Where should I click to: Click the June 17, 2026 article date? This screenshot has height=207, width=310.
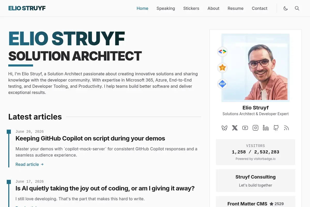coord(29,182)
